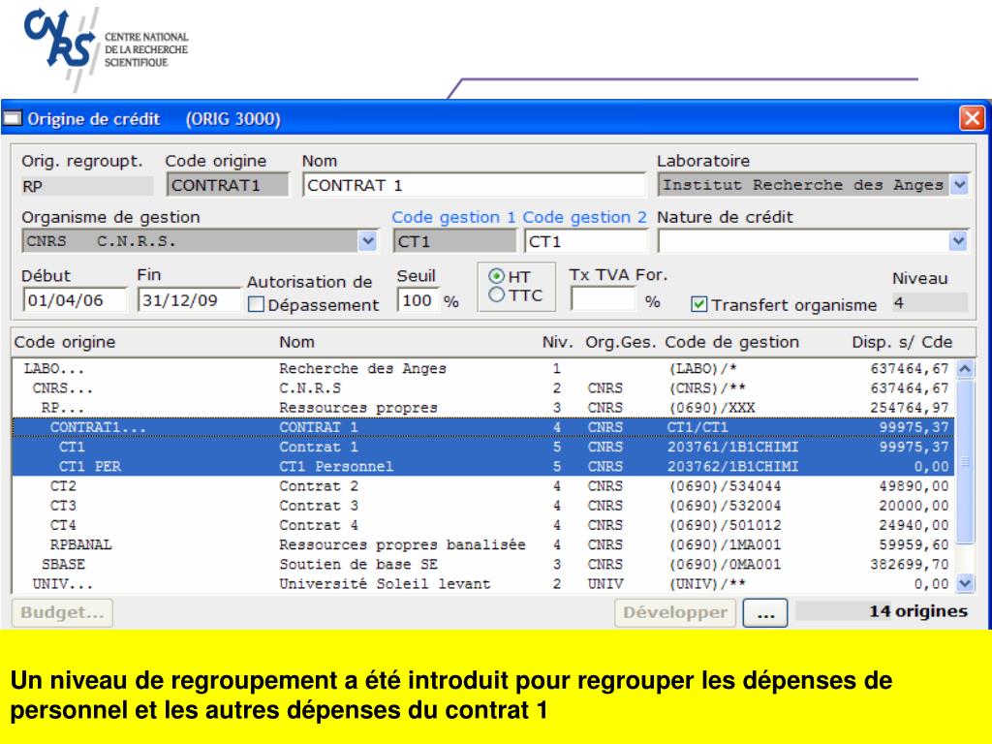
Task: Select the RPBANAL row
Action: pyautogui.click(x=483, y=544)
